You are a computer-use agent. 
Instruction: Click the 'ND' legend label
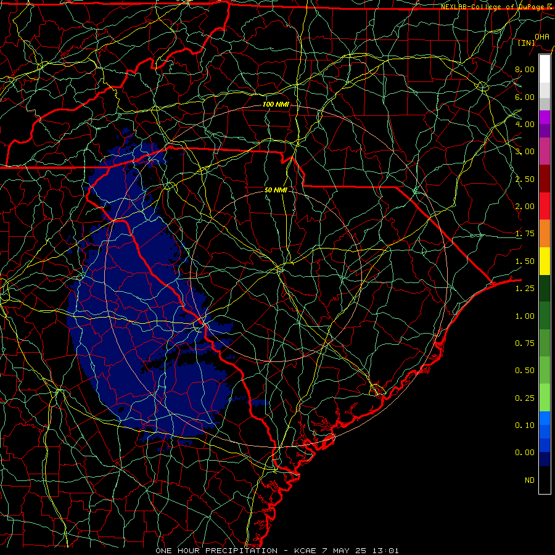pos(530,480)
